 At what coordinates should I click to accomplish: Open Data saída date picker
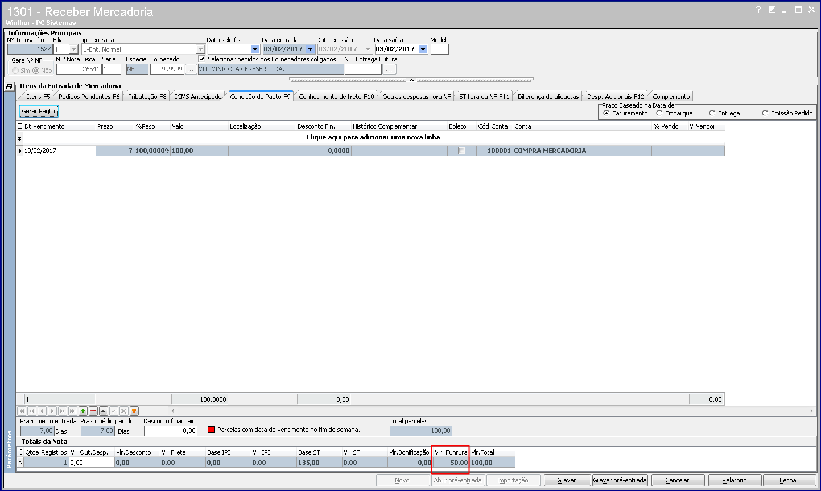(x=423, y=49)
